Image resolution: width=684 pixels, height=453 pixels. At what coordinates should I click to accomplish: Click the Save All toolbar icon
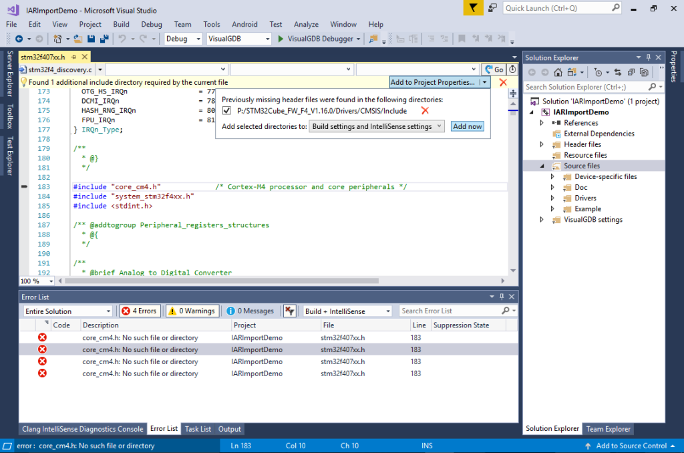[x=105, y=39]
